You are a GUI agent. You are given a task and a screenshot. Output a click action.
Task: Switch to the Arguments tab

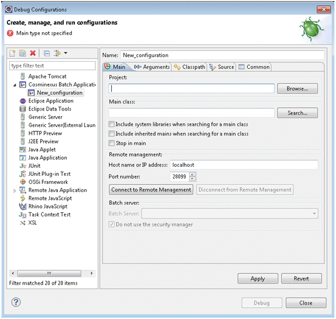151,67
